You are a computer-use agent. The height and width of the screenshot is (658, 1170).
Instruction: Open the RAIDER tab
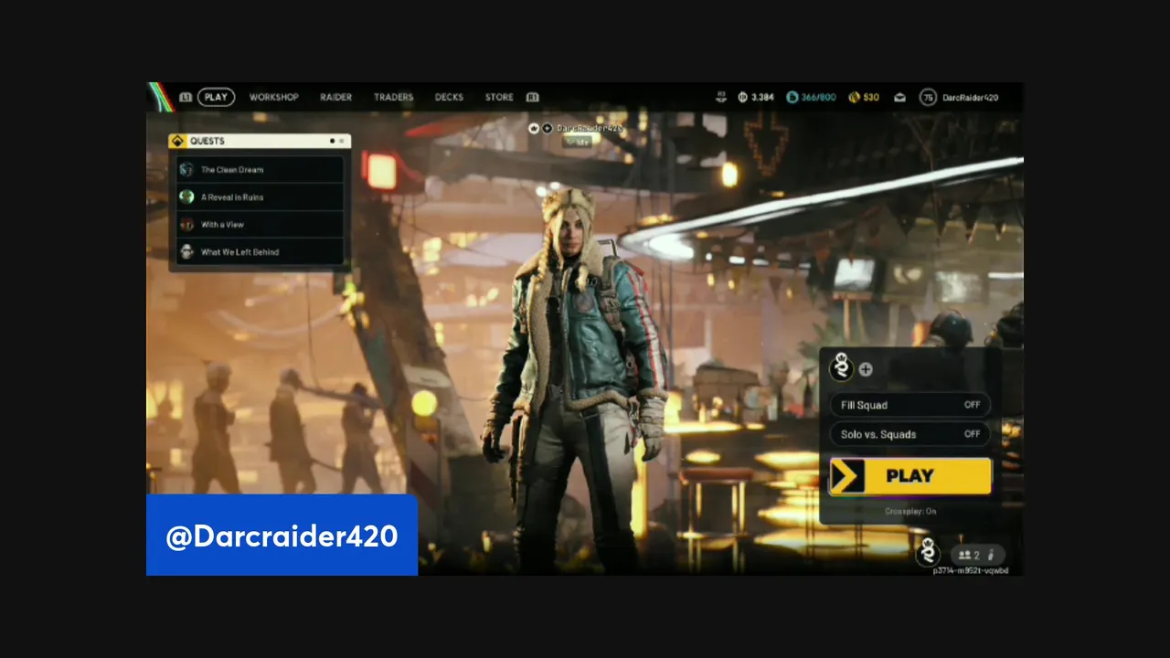[335, 97]
